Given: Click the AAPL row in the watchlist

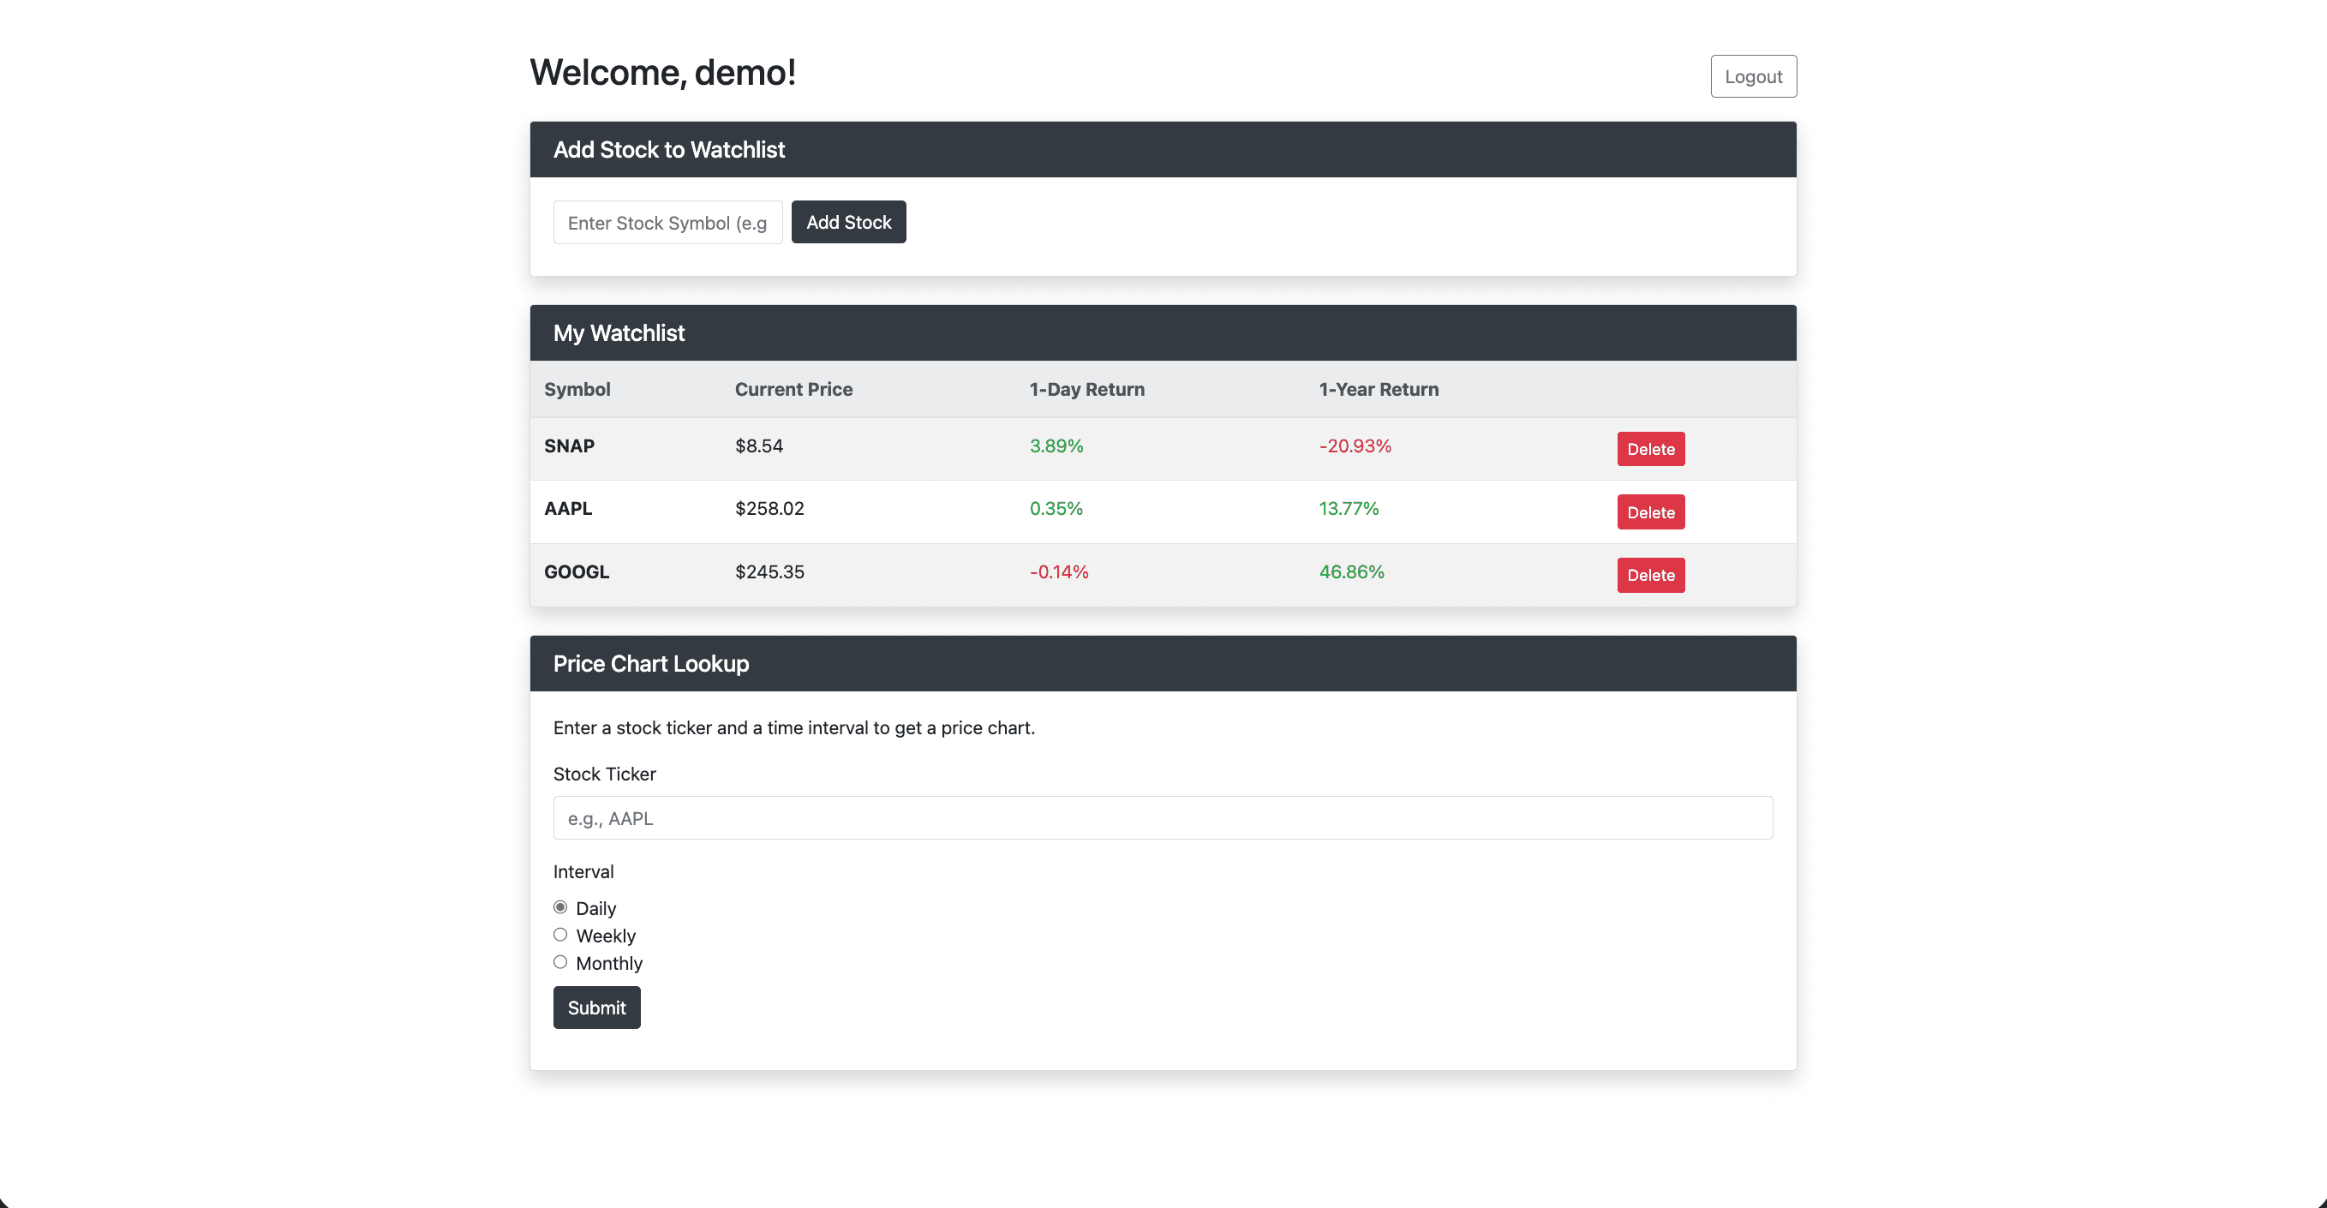Looking at the screenshot, I should [x=567, y=509].
